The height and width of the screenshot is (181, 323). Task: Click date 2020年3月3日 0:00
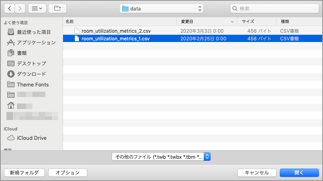tap(202, 31)
